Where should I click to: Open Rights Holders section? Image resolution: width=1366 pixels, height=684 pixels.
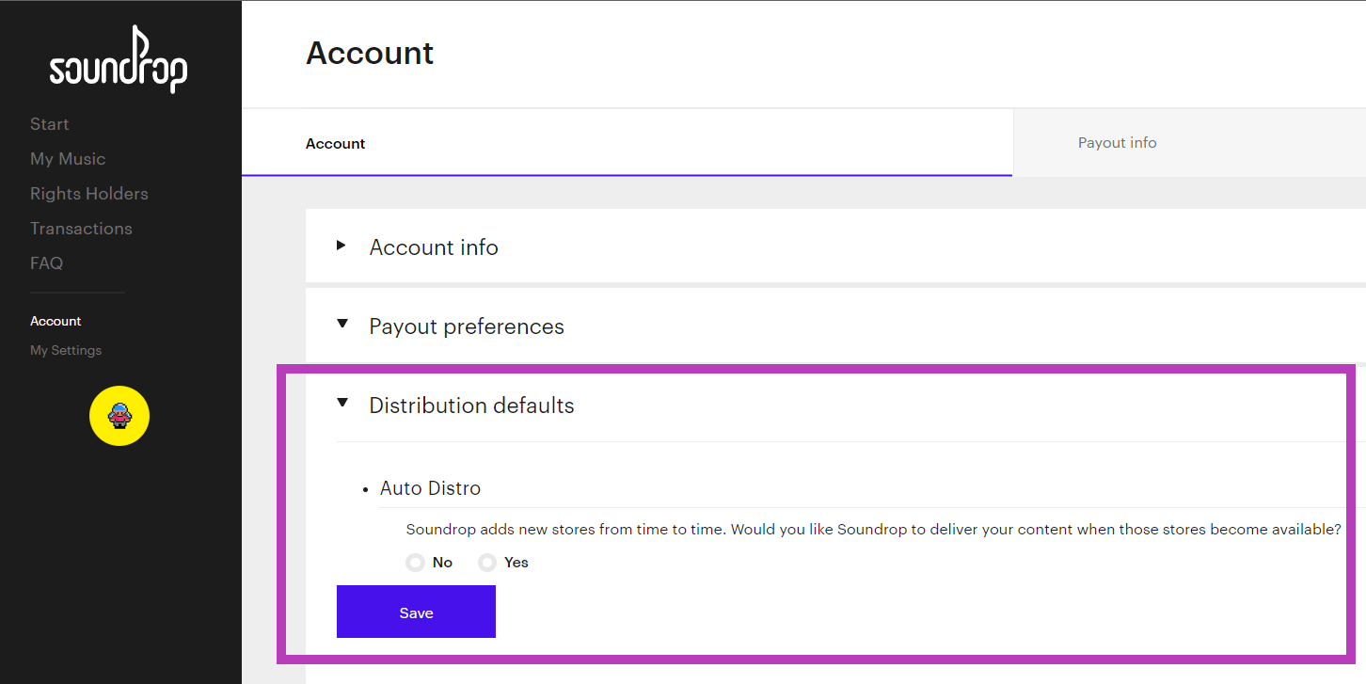(x=89, y=194)
